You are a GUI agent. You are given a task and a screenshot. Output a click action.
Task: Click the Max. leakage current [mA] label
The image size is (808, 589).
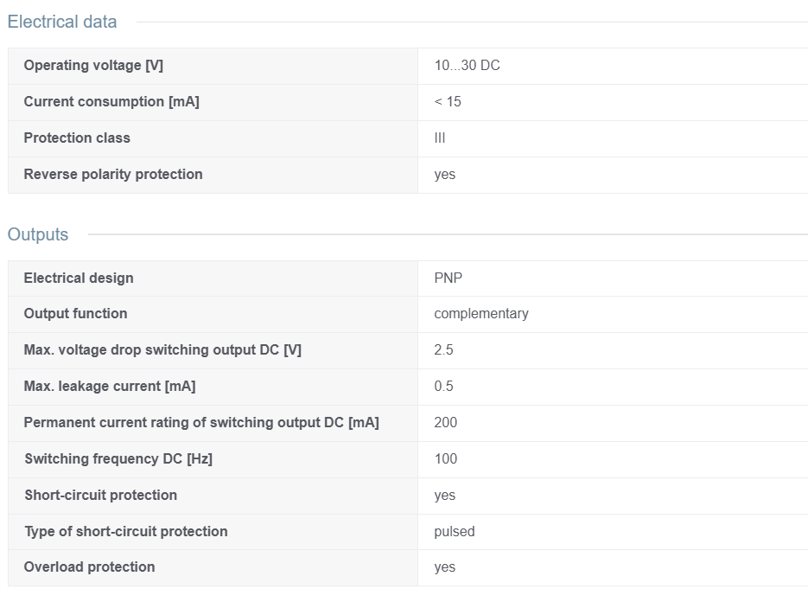(x=109, y=387)
